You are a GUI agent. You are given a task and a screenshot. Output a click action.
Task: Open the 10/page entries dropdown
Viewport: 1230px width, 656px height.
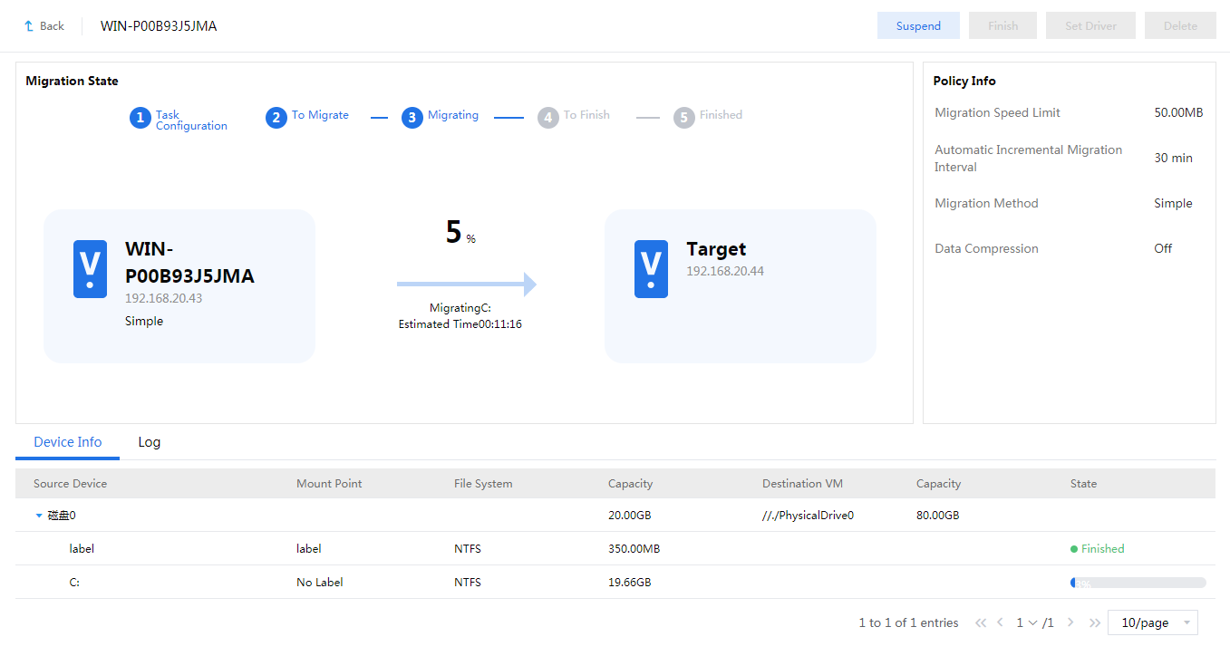point(1152,622)
